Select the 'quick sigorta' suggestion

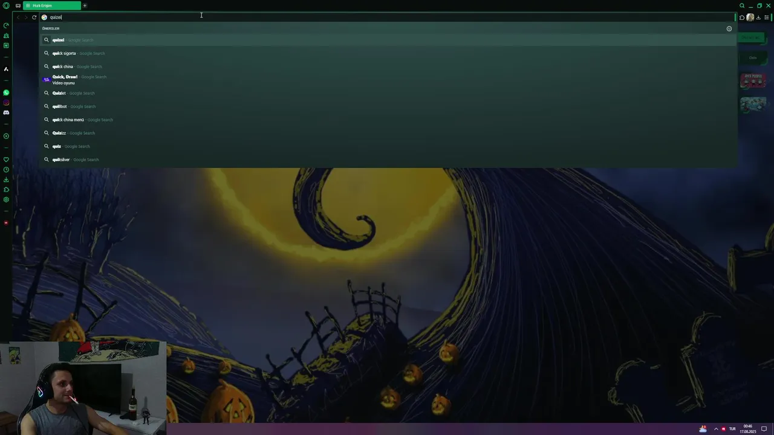click(x=387, y=53)
